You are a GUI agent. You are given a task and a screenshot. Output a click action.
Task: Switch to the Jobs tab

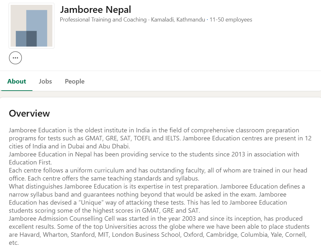(45, 81)
